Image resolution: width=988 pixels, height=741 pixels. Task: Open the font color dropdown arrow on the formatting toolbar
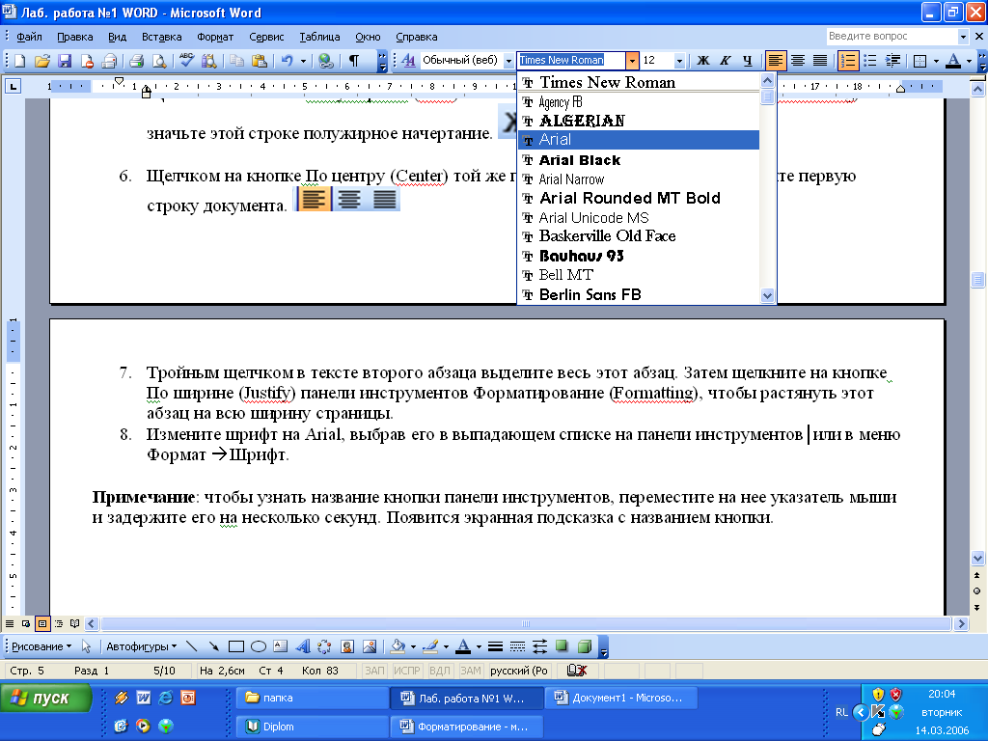969,61
